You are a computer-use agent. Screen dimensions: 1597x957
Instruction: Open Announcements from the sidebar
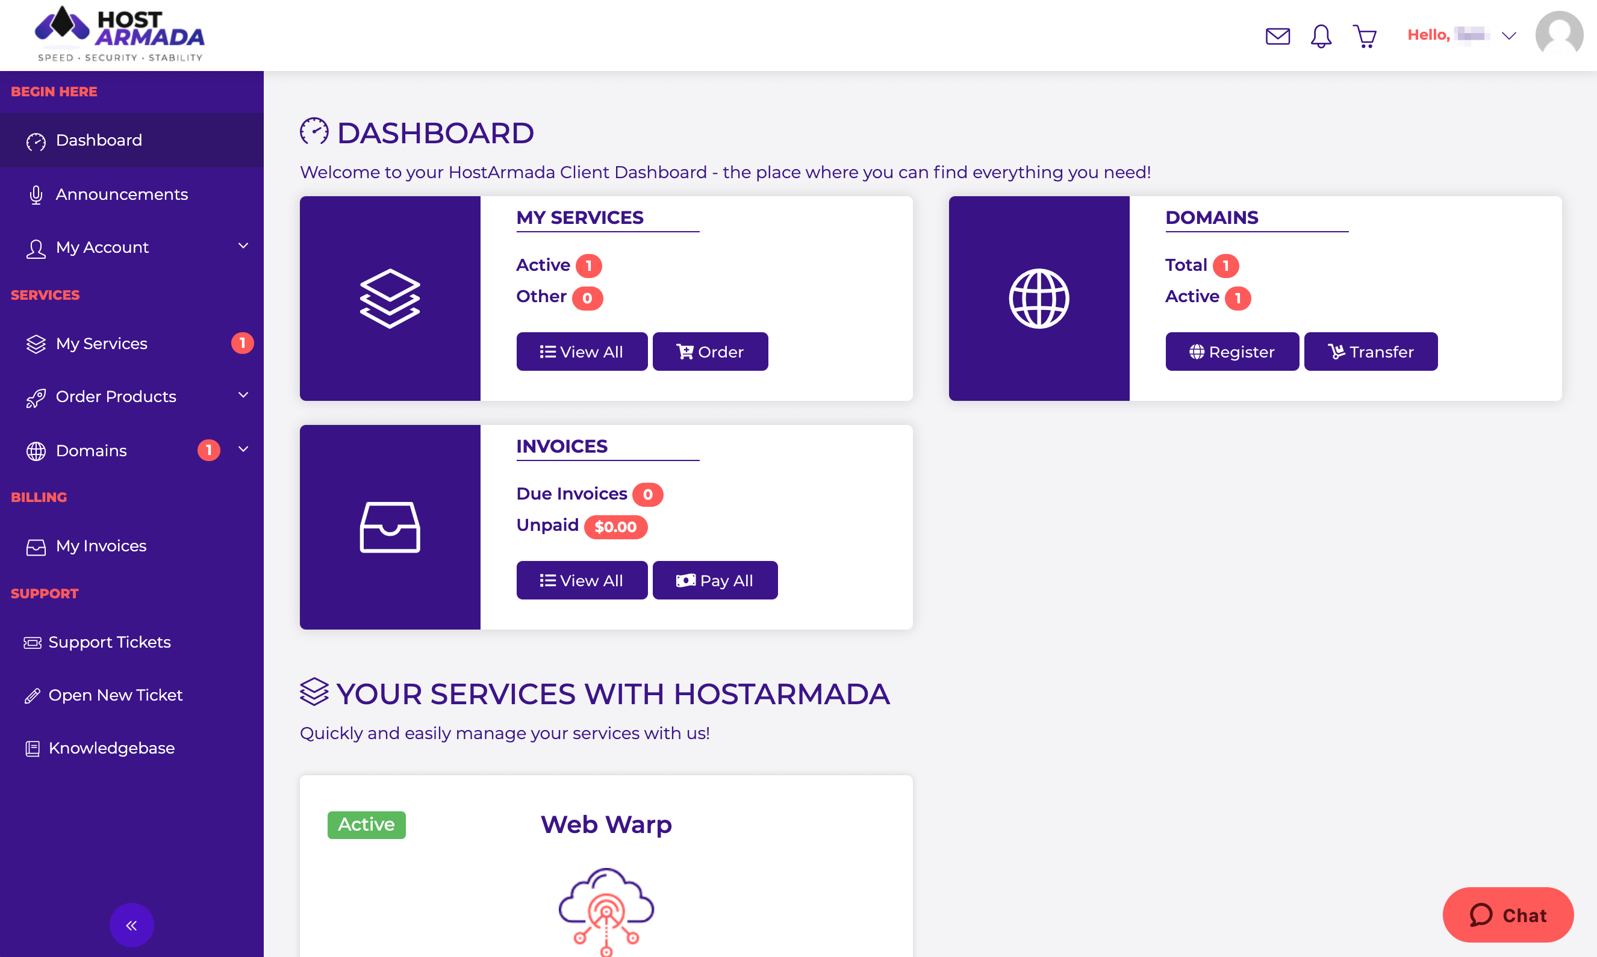click(132, 194)
